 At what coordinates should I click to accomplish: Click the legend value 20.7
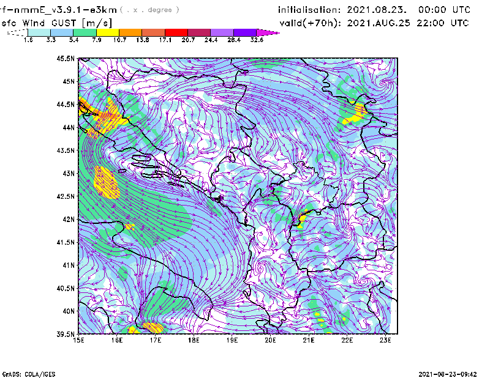188,40
